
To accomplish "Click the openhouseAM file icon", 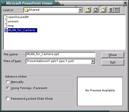I will point(6,17).
